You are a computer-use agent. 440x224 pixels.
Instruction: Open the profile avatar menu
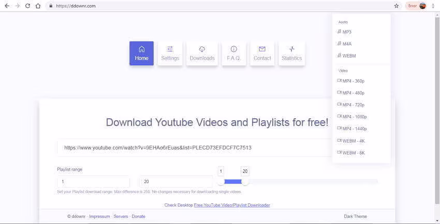coord(422,6)
